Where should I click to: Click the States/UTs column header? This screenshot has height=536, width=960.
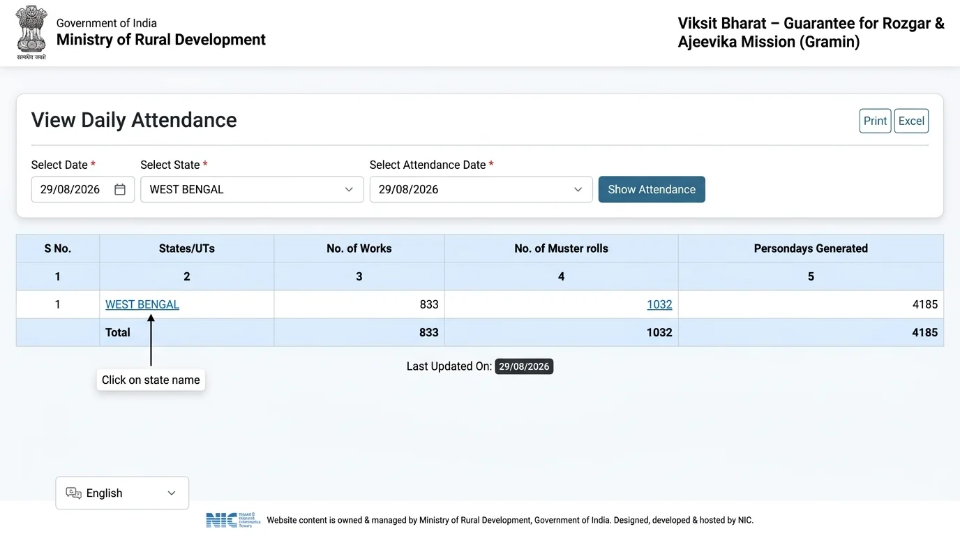click(x=187, y=248)
